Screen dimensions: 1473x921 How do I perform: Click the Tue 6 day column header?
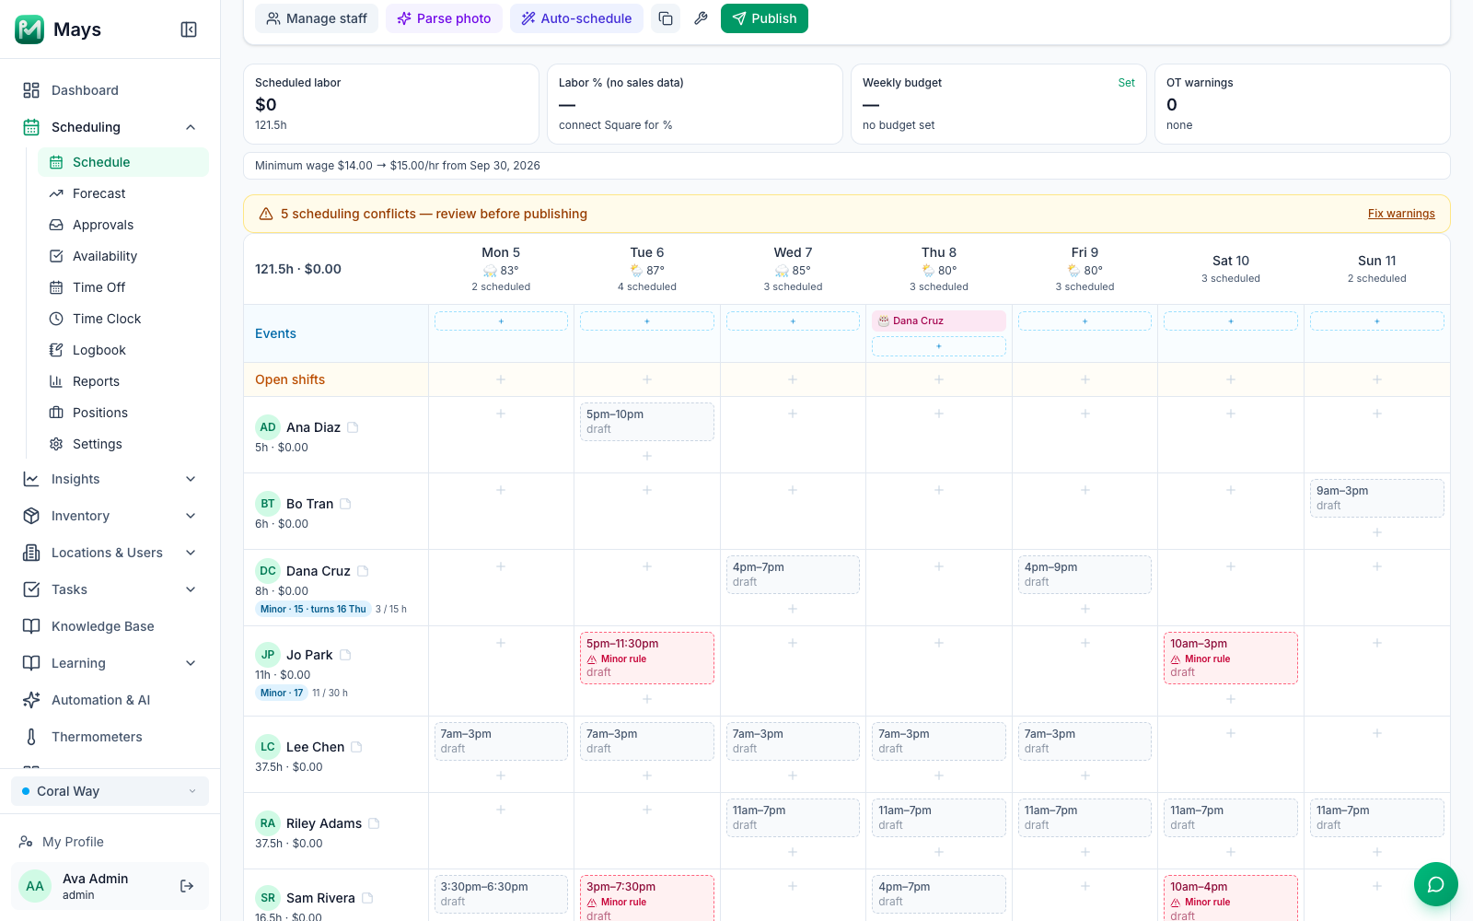(x=647, y=269)
